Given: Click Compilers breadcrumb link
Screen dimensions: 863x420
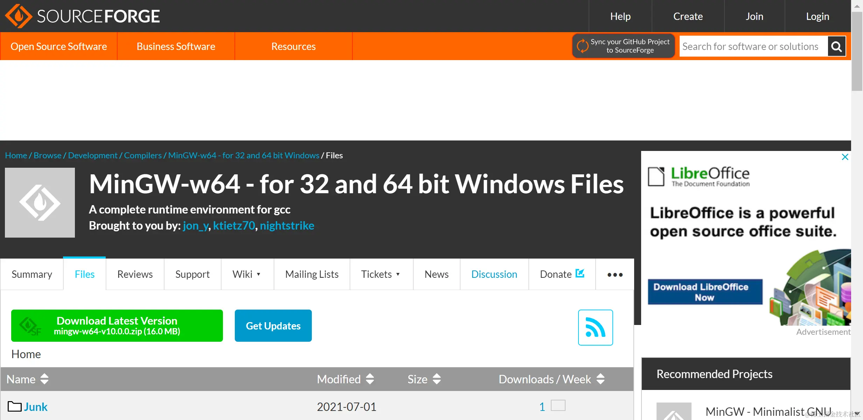Looking at the screenshot, I should pyautogui.click(x=143, y=155).
